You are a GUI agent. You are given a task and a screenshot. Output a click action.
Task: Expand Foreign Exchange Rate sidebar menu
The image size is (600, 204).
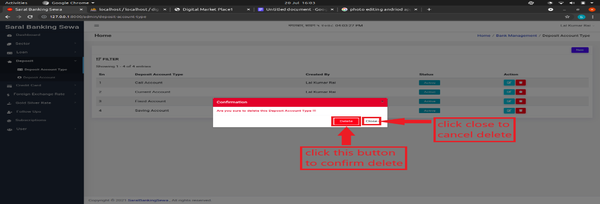click(x=42, y=94)
